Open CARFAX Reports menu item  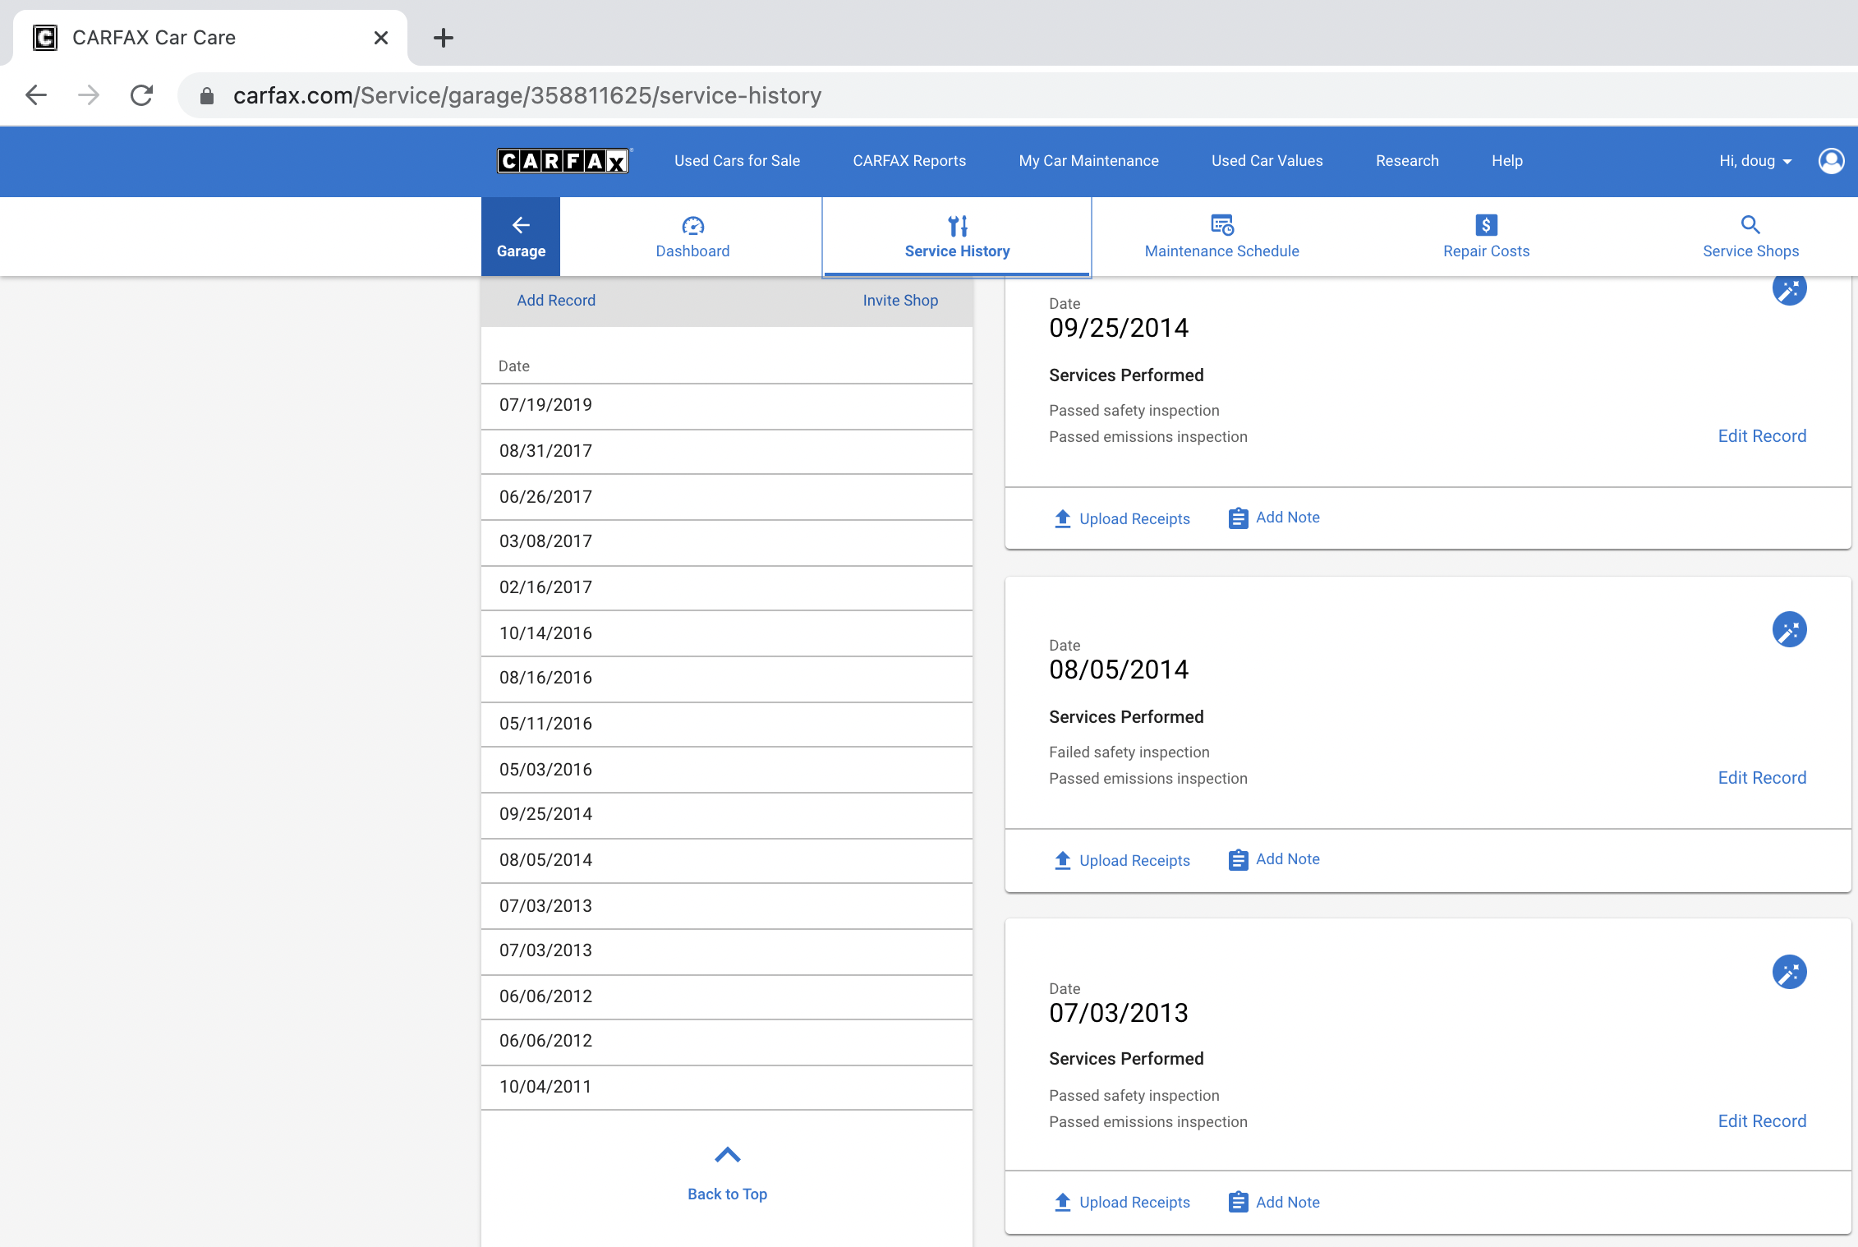(909, 161)
